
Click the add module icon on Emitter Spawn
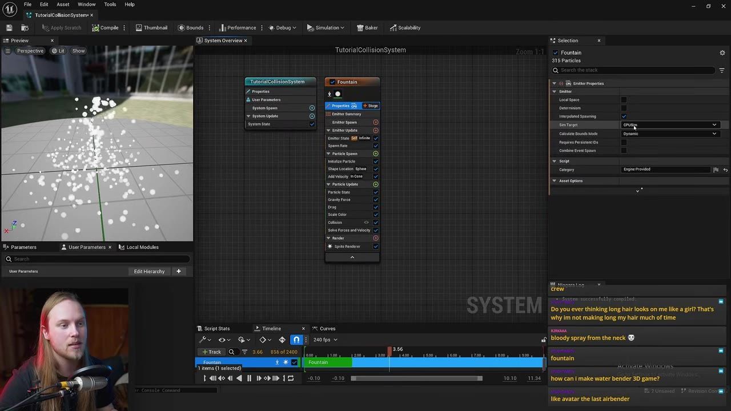pos(375,122)
